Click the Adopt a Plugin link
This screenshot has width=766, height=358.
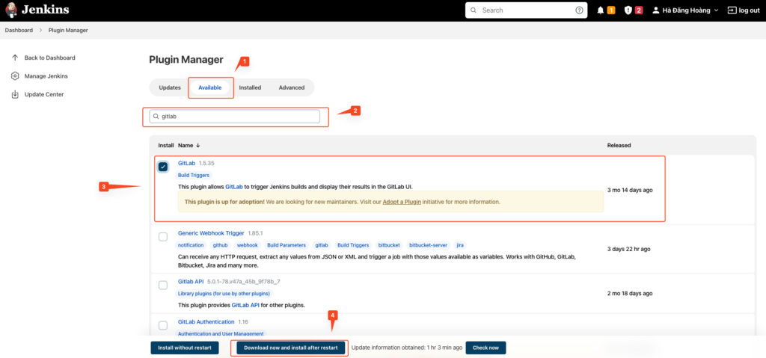pos(402,202)
